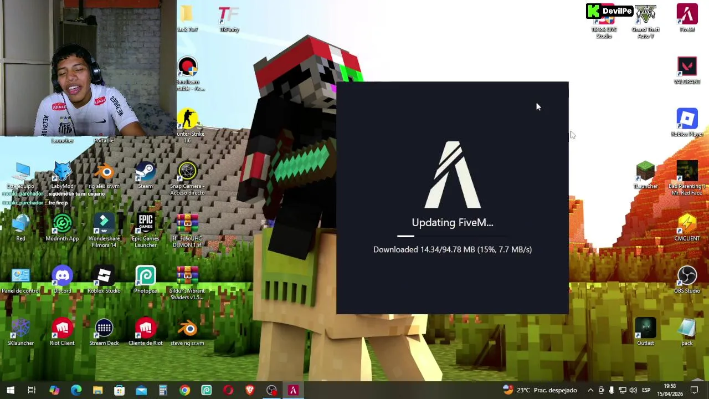Viewport: 709px width, 399px height.
Task: Open the Riot Client desktop shortcut
Action: pyautogui.click(x=62, y=332)
